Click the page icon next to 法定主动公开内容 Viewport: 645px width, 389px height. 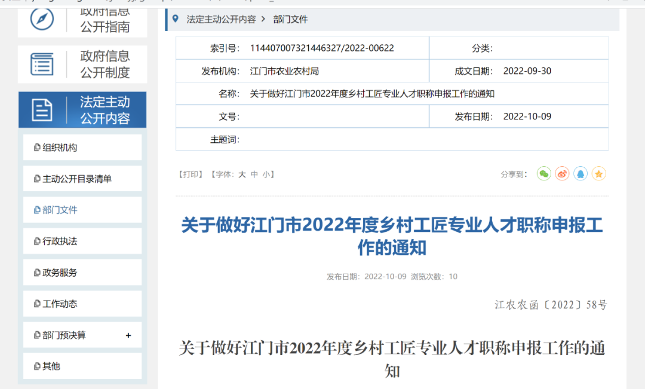point(42,109)
